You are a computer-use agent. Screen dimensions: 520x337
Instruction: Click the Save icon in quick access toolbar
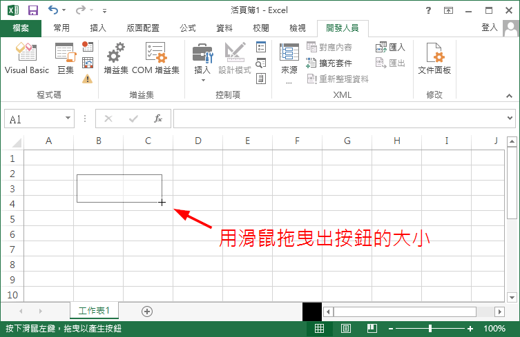[33, 10]
